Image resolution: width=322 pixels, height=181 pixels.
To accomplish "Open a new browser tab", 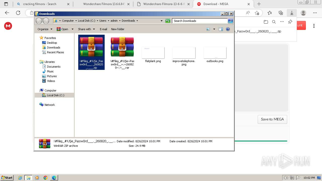I will pos(259,4).
